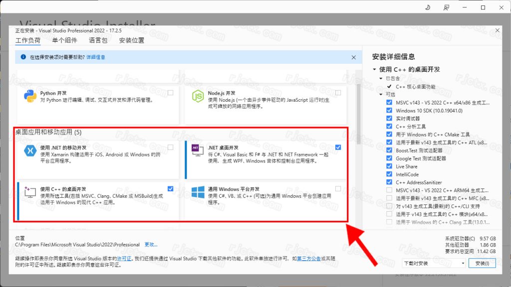Click the Node.js development workload icon
511x287 pixels.
coord(198,96)
